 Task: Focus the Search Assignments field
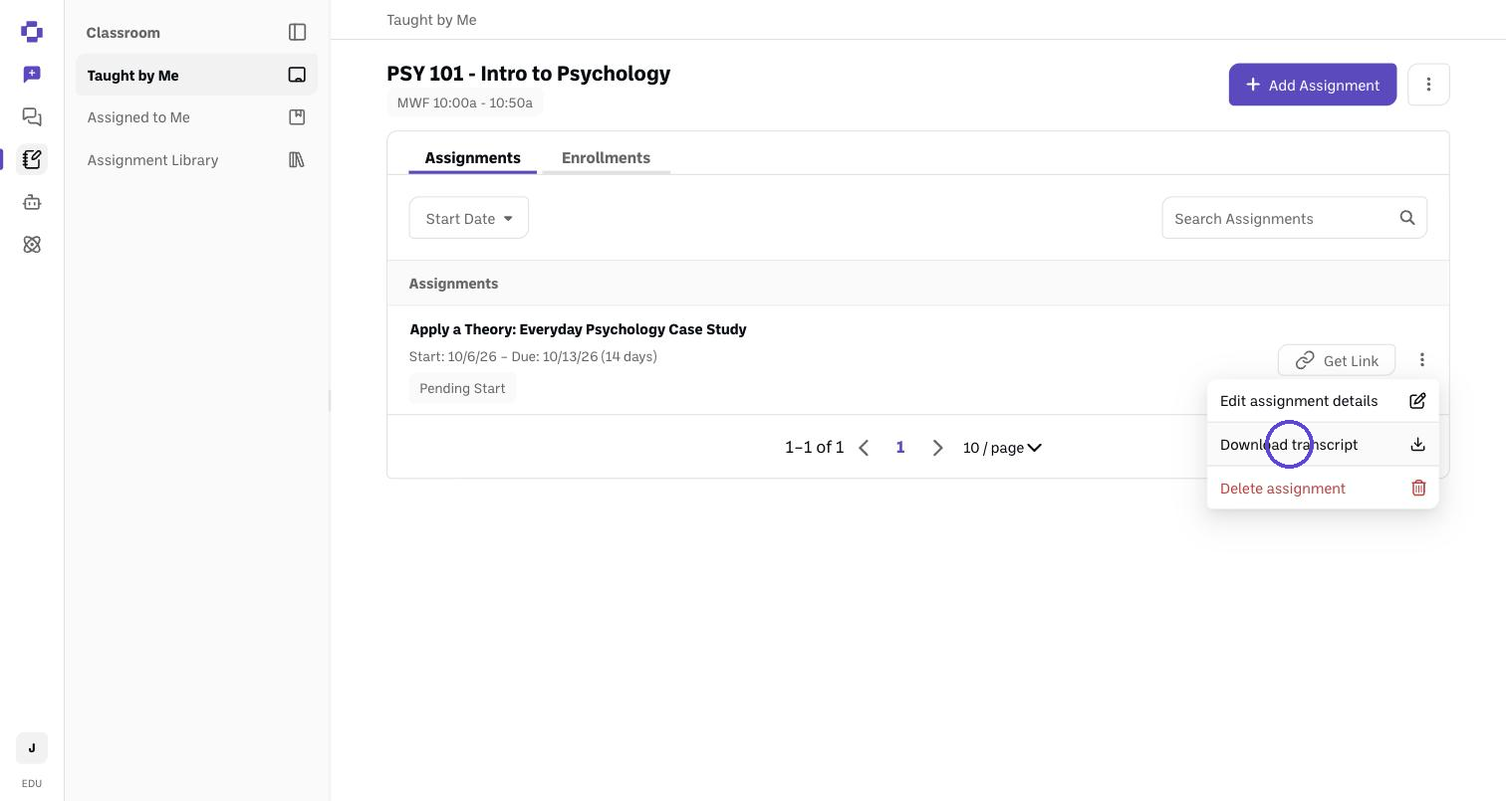tap(1294, 218)
